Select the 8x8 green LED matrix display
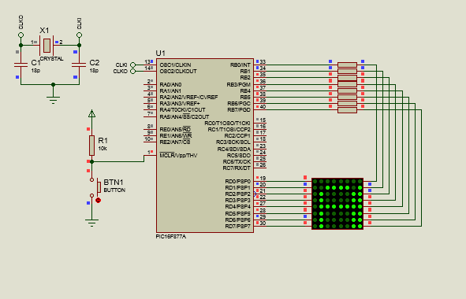 pyautogui.click(x=337, y=204)
